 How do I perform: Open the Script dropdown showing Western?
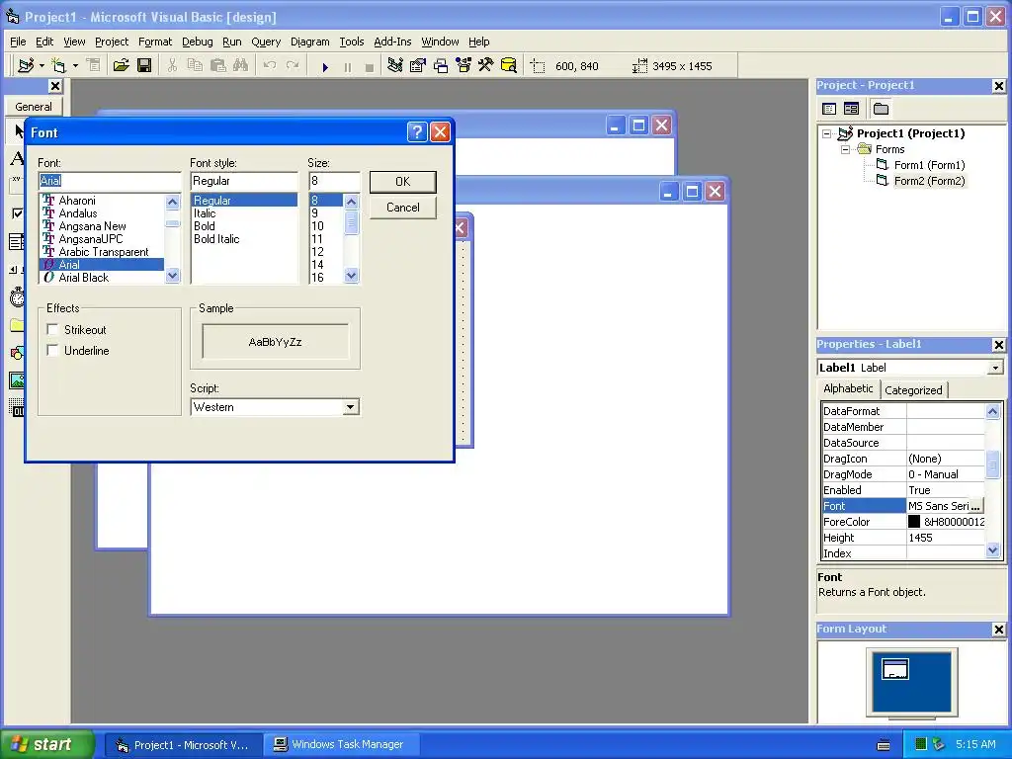pos(351,407)
